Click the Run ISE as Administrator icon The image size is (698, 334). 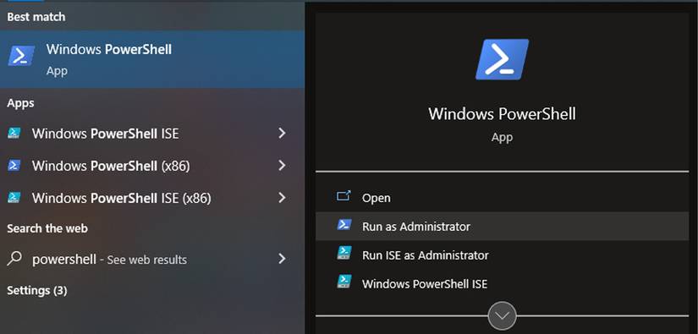tap(344, 253)
